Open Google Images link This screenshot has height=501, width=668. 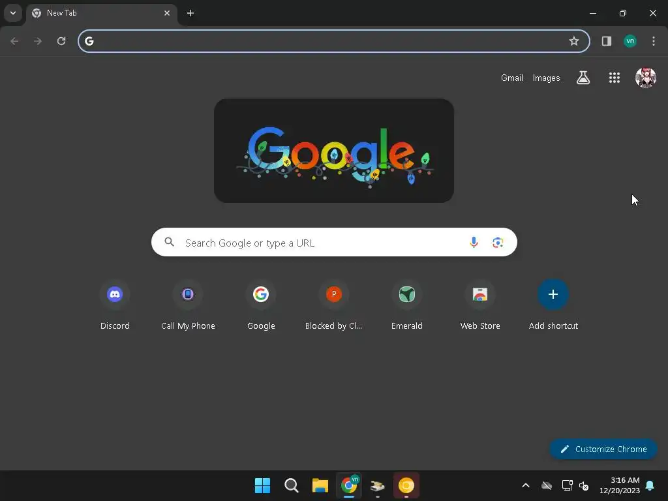coord(546,78)
